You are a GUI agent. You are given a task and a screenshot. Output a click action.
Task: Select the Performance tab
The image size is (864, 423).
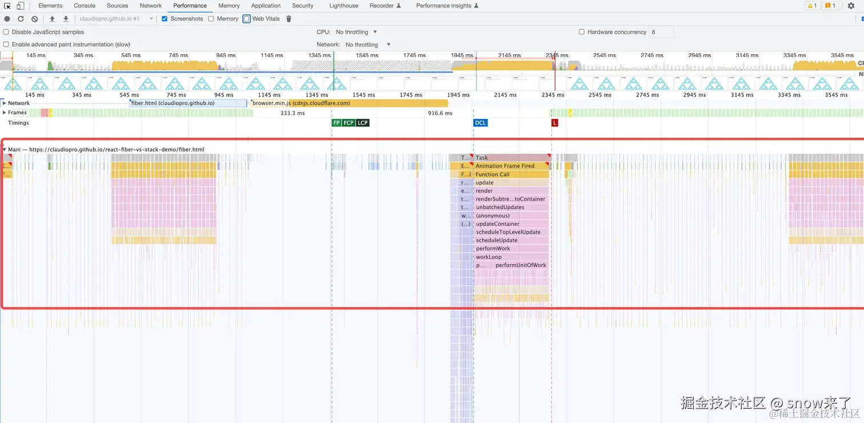click(190, 6)
